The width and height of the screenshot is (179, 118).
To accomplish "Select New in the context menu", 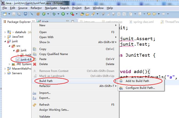I will [75, 25].
